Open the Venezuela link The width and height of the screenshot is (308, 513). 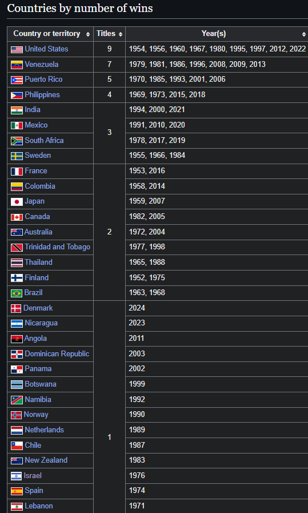tap(42, 64)
